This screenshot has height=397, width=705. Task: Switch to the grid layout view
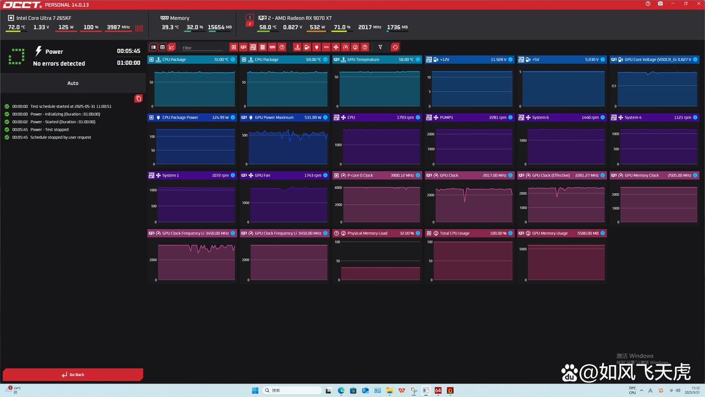coord(162,47)
